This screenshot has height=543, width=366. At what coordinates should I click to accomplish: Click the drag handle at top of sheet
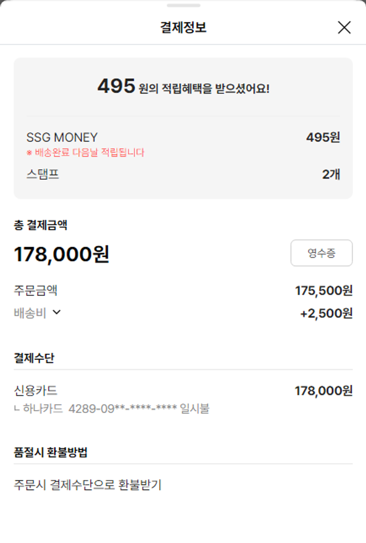point(183,5)
